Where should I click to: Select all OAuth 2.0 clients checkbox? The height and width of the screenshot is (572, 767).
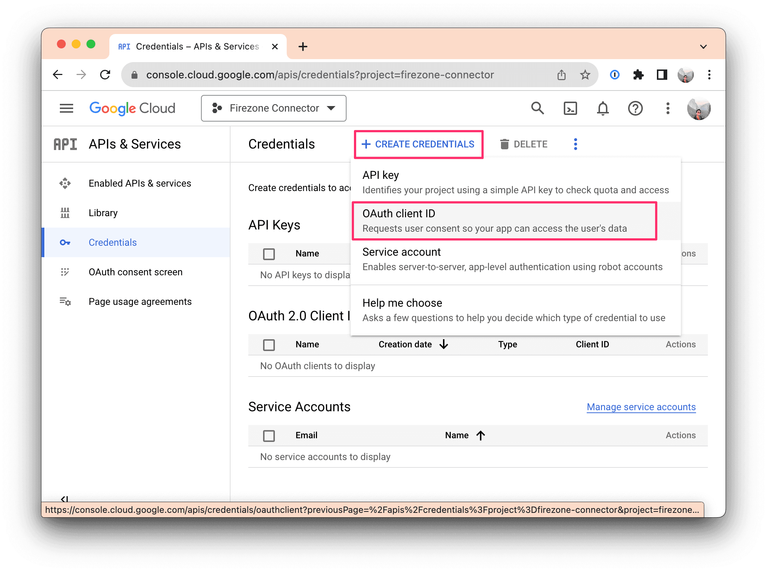pyautogui.click(x=269, y=345)
